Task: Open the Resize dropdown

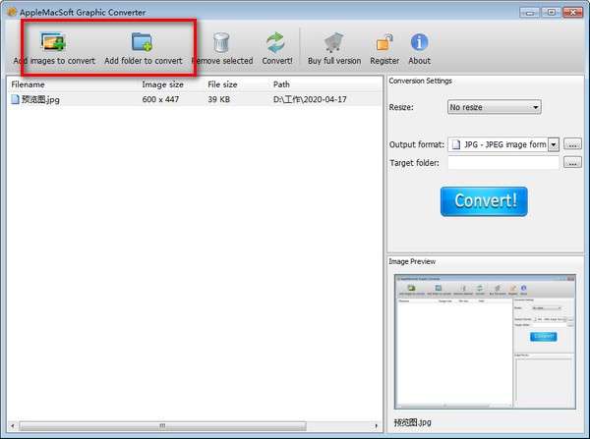Action: (494, 107)
